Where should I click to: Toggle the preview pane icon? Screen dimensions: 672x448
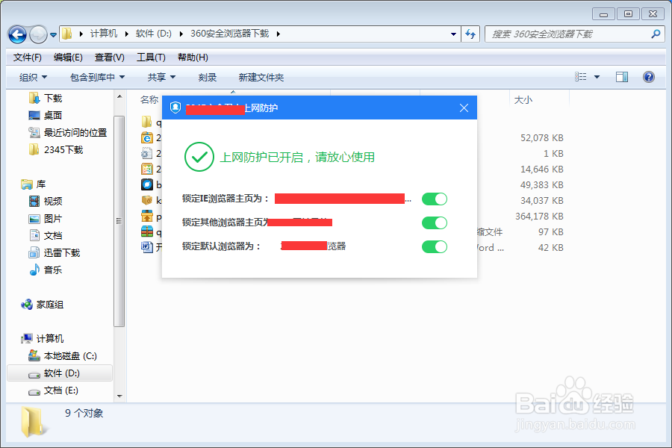tap(622, 77)
